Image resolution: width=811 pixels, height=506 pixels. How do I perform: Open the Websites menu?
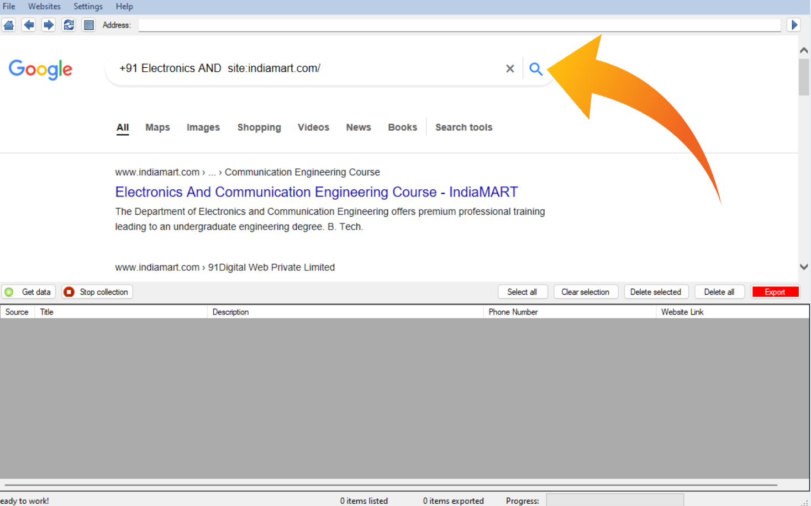(44, 7)
